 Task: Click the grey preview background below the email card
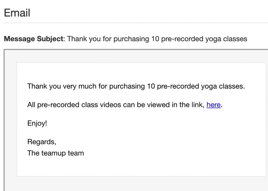[x=136, y=184]
